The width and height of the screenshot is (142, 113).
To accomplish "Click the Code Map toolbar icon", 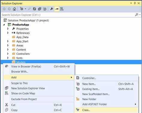I will point(62,9).
